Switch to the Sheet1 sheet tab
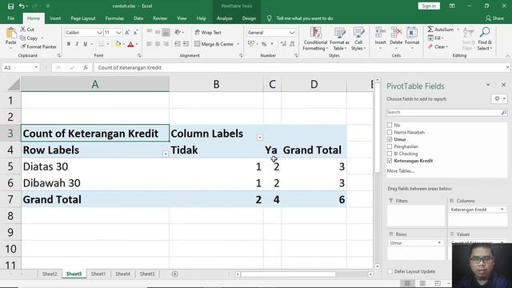This screenshot has width=512, height=288. pos(98,274)
